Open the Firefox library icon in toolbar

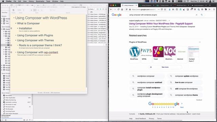(x=173, y=9)
